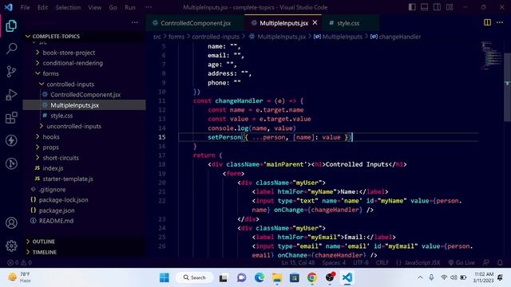
Task: Click the forms breadcrumb segment
Action: coord(176,37)
